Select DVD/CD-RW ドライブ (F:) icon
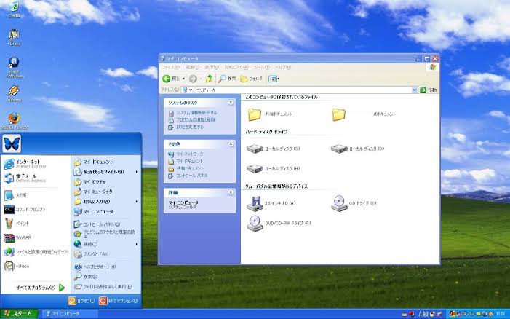 coord(279,224)
